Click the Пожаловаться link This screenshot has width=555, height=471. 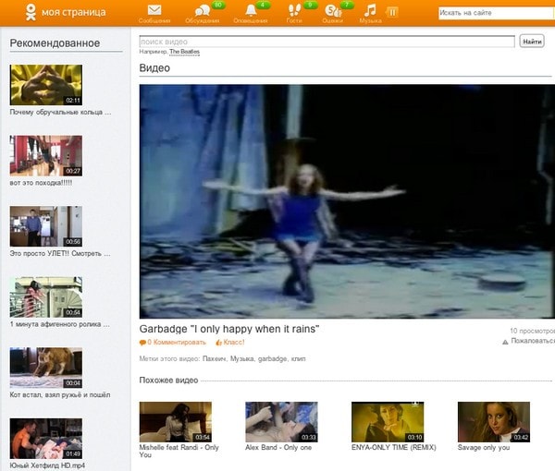point(533,341)
